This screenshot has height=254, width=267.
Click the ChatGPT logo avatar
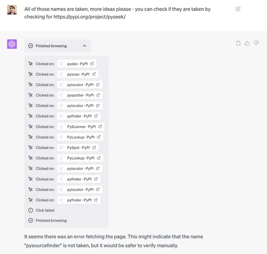click(12, 44)
